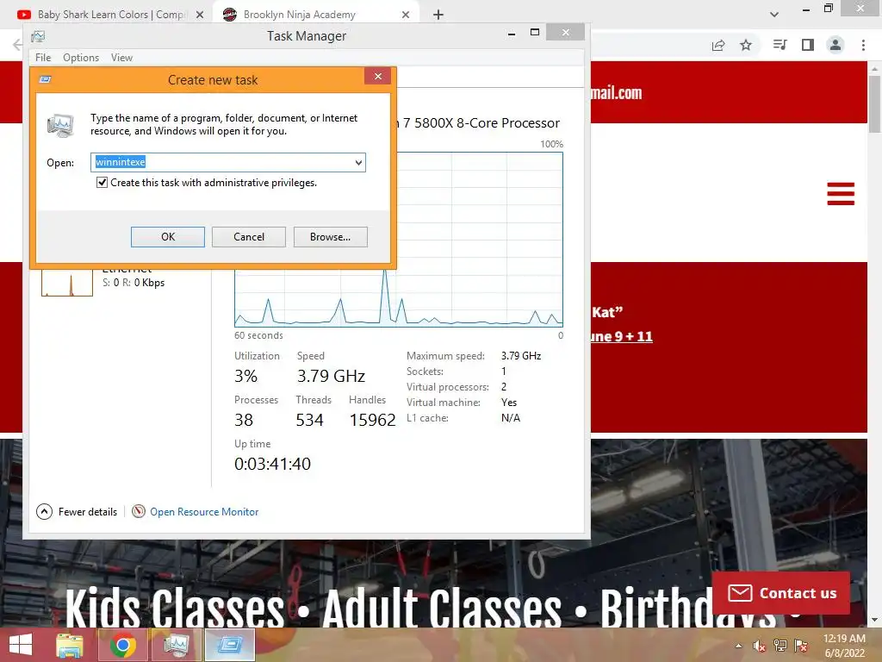Viewport: 882px width, 662px height.
Task: Click the Chrome share page icon
Action: pyautogui.click(x=718, y=45)
